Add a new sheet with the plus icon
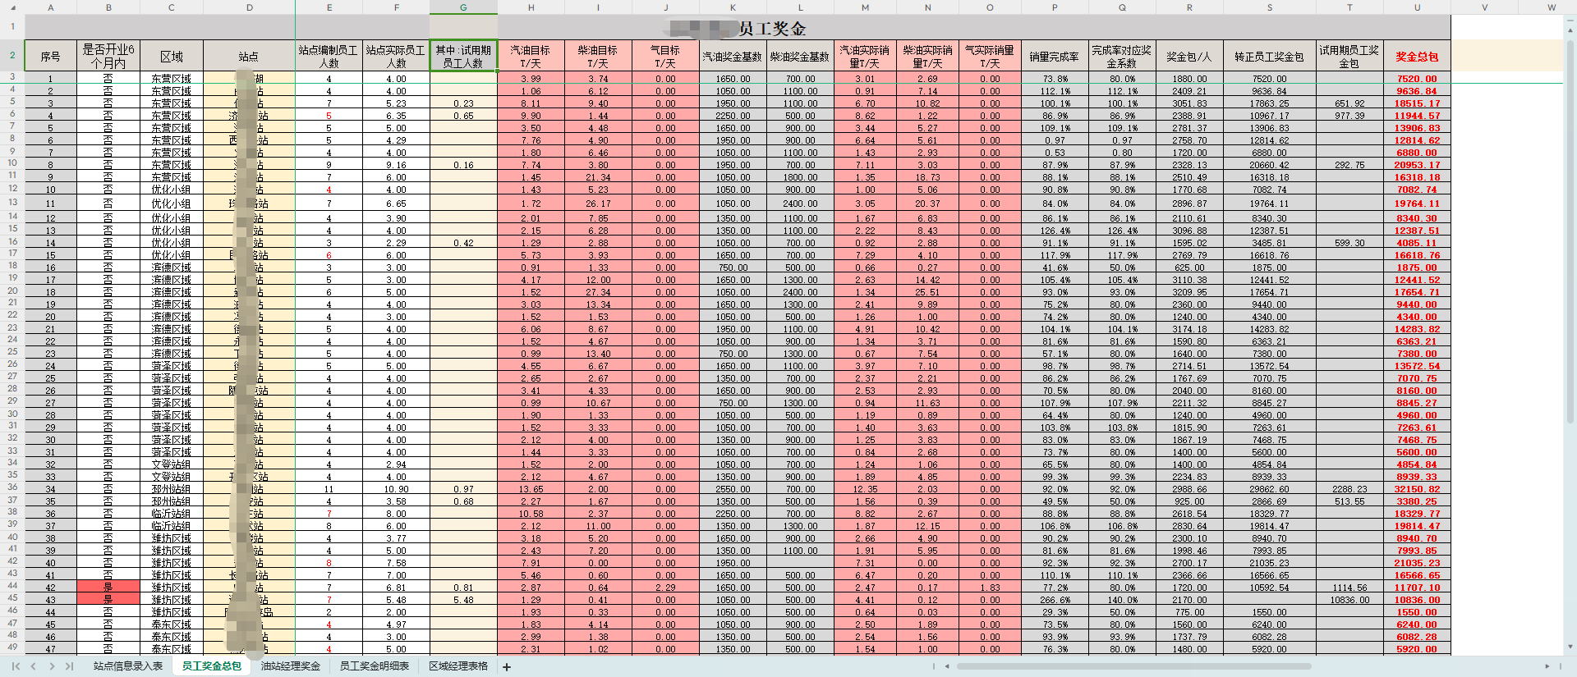The width and height of the screenshot is (1577, 677). point(507,667)
